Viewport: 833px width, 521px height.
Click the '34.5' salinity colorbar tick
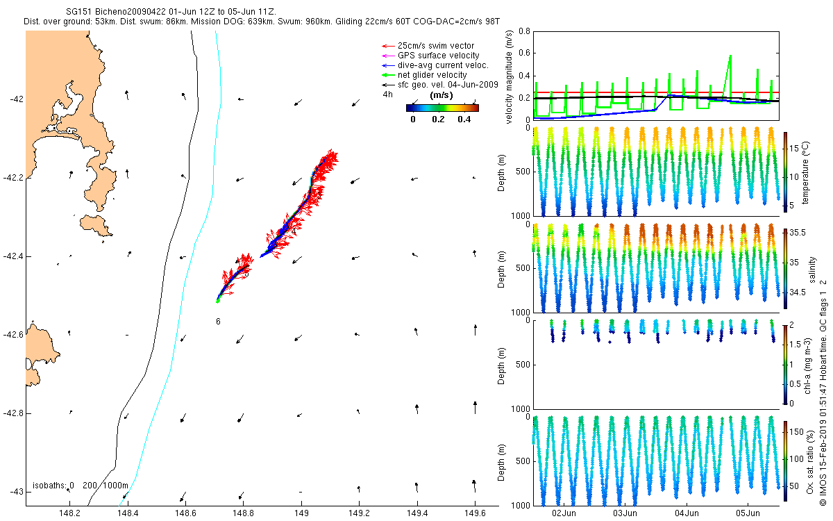tap(797, 292)
